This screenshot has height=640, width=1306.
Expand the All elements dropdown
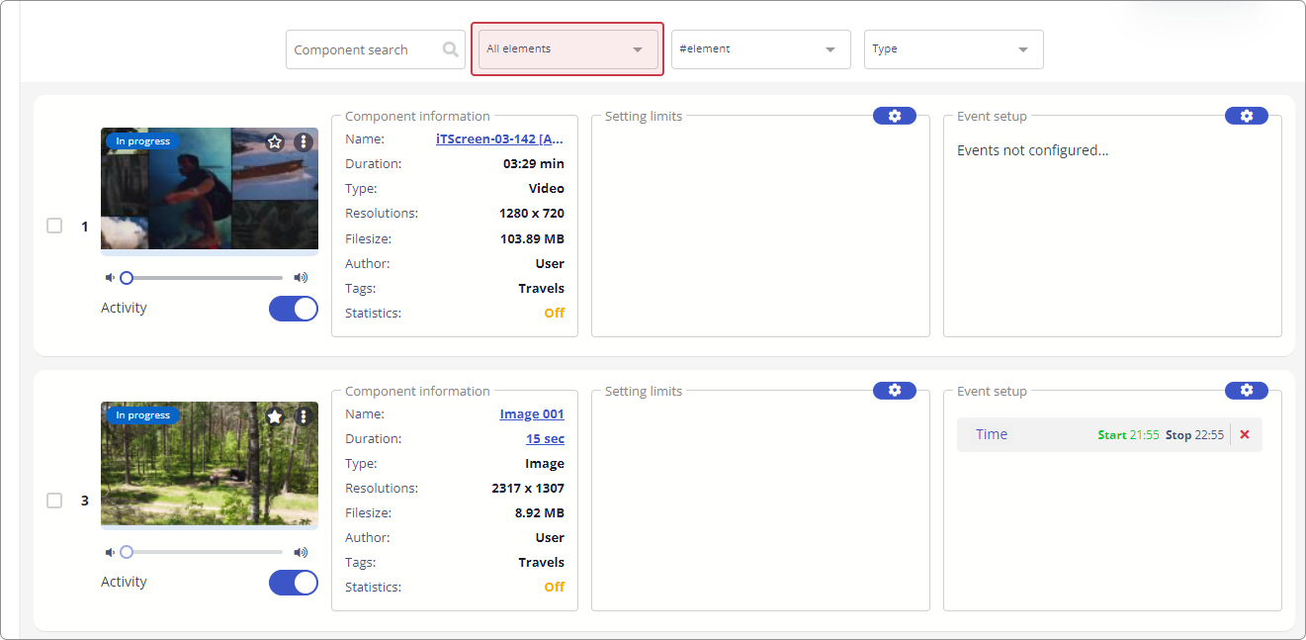[x=567, y=48]
